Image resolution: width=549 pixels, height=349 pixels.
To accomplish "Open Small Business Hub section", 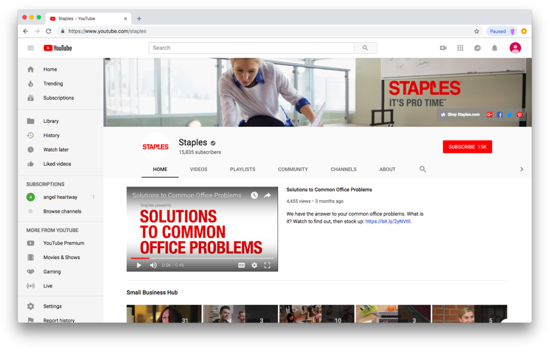I will [x=152, y=292].
